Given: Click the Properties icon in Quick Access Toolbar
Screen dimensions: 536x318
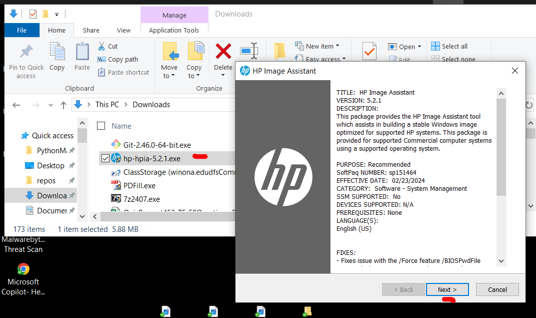Looking at the screenshot, I should (x=33, y=14).
